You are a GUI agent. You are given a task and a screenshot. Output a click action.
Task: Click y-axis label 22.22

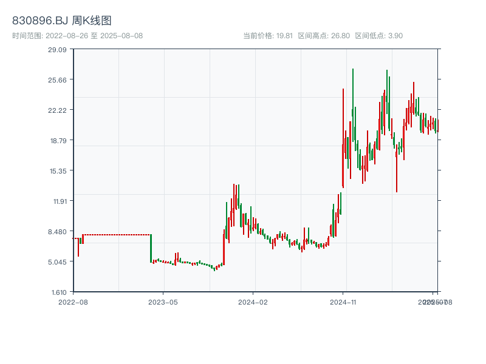(57, 110)
